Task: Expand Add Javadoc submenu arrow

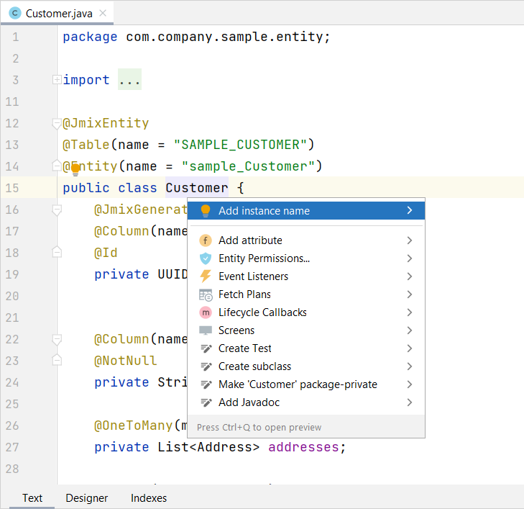Action: click(x=410, y=402)
